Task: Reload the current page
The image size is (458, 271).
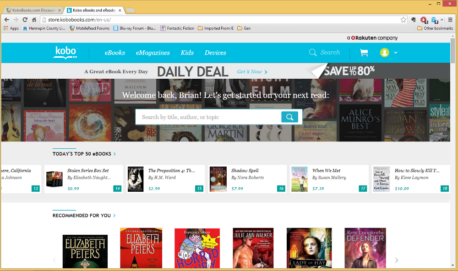Action: tap(25, 20)
